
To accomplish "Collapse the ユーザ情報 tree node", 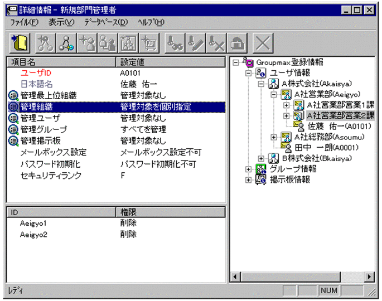I will click(248, 73).
